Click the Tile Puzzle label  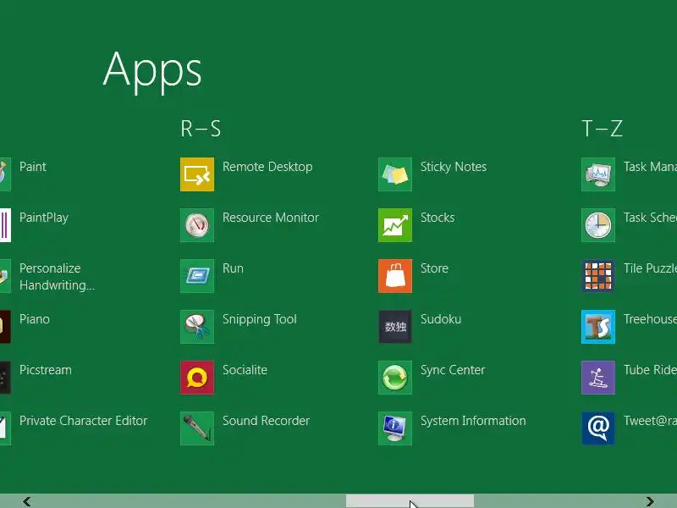650,268
